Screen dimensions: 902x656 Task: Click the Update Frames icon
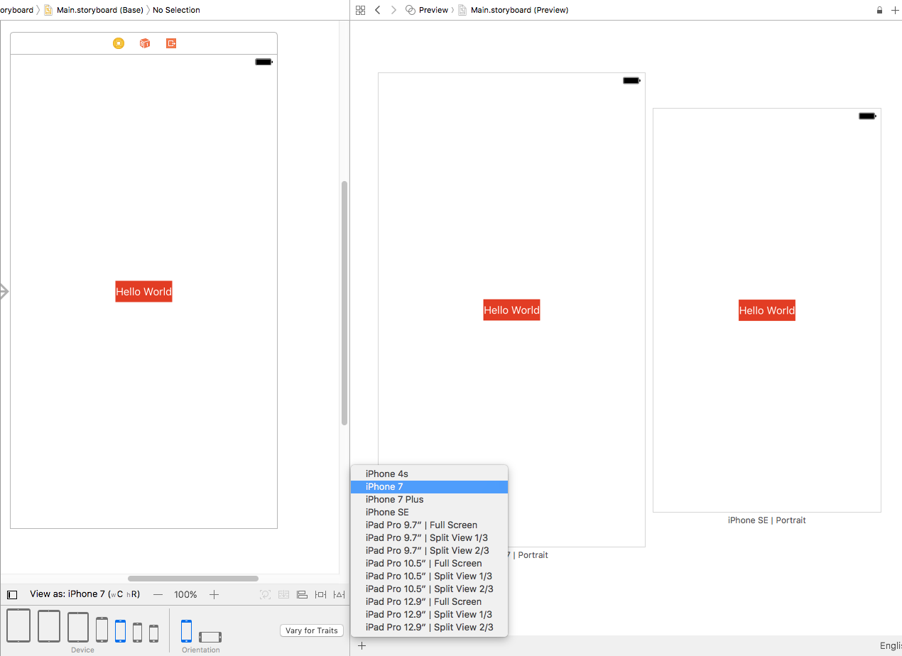coord(265,594)
